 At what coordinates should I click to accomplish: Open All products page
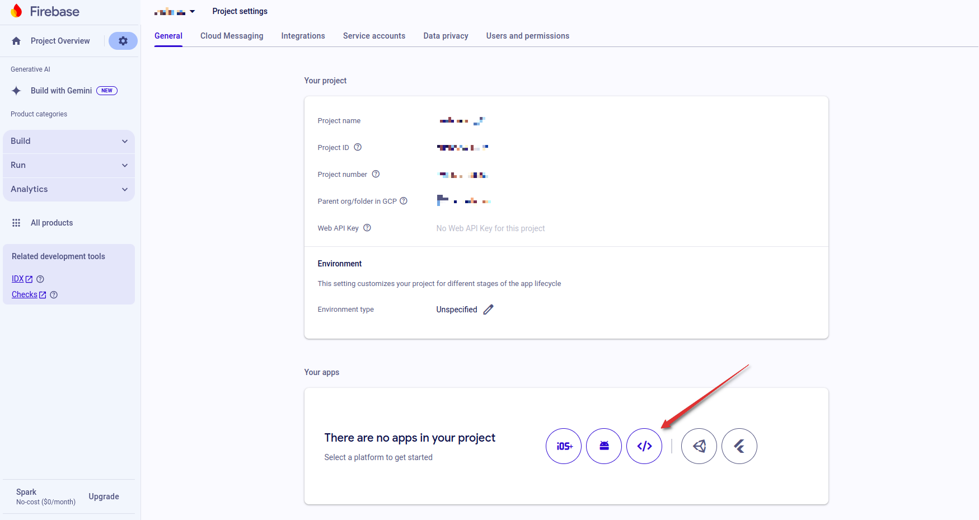tap(51, 223)
